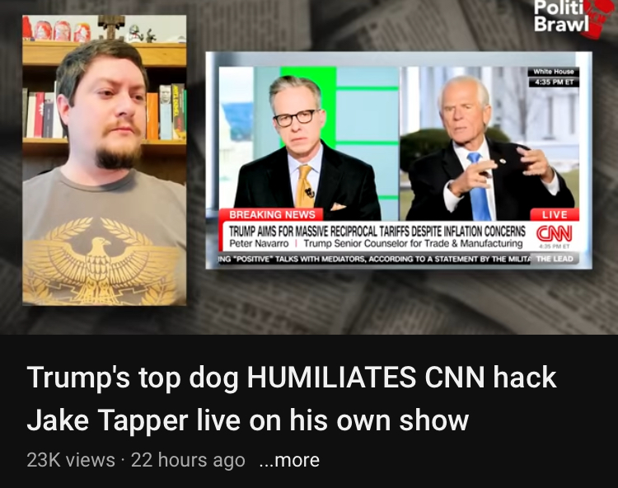The width and height of the screenshot is (618, 488).
Task: Click the CNN logo in the clip
Action: (555, 233)
